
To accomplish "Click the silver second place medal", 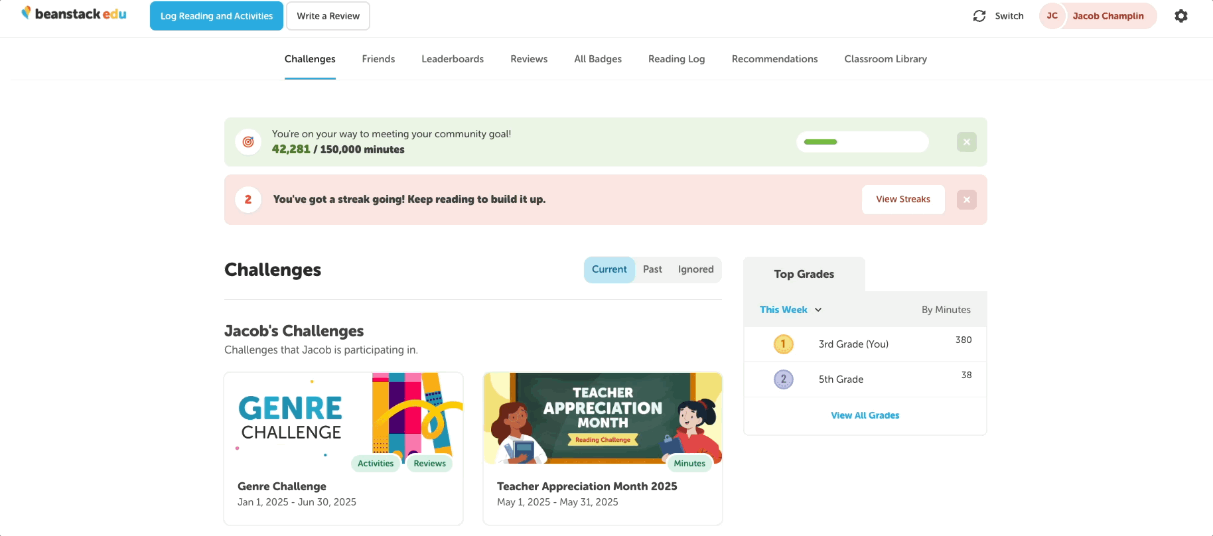I will 784,379.
